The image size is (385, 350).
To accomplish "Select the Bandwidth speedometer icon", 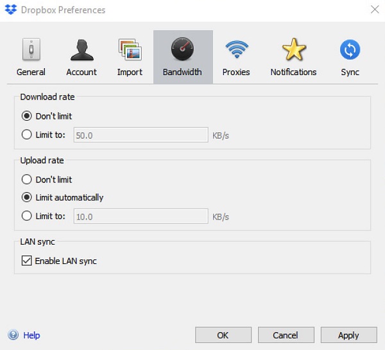I will tap(182, 49).
